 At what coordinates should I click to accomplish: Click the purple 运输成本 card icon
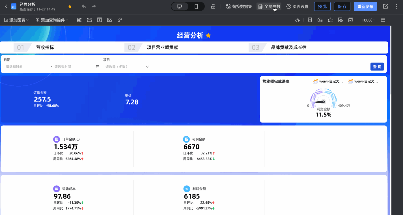point(57,189)
